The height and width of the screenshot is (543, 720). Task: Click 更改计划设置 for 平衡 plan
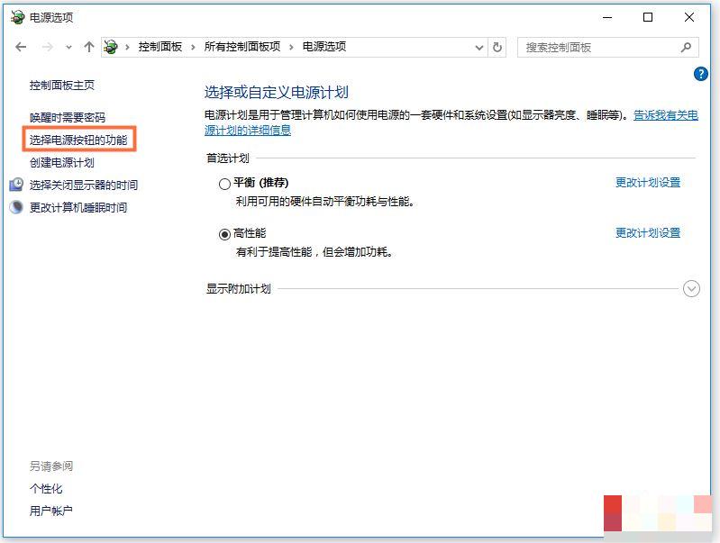coord(647,183)
